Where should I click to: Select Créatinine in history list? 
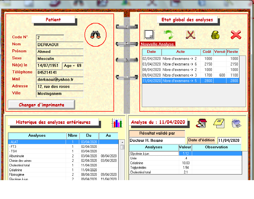[63, 170]
